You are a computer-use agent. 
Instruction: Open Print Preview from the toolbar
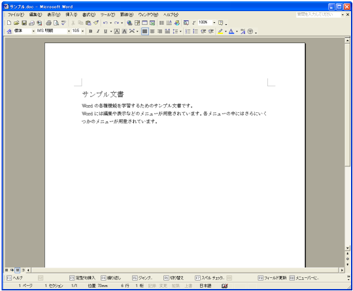tap(56, 23)
